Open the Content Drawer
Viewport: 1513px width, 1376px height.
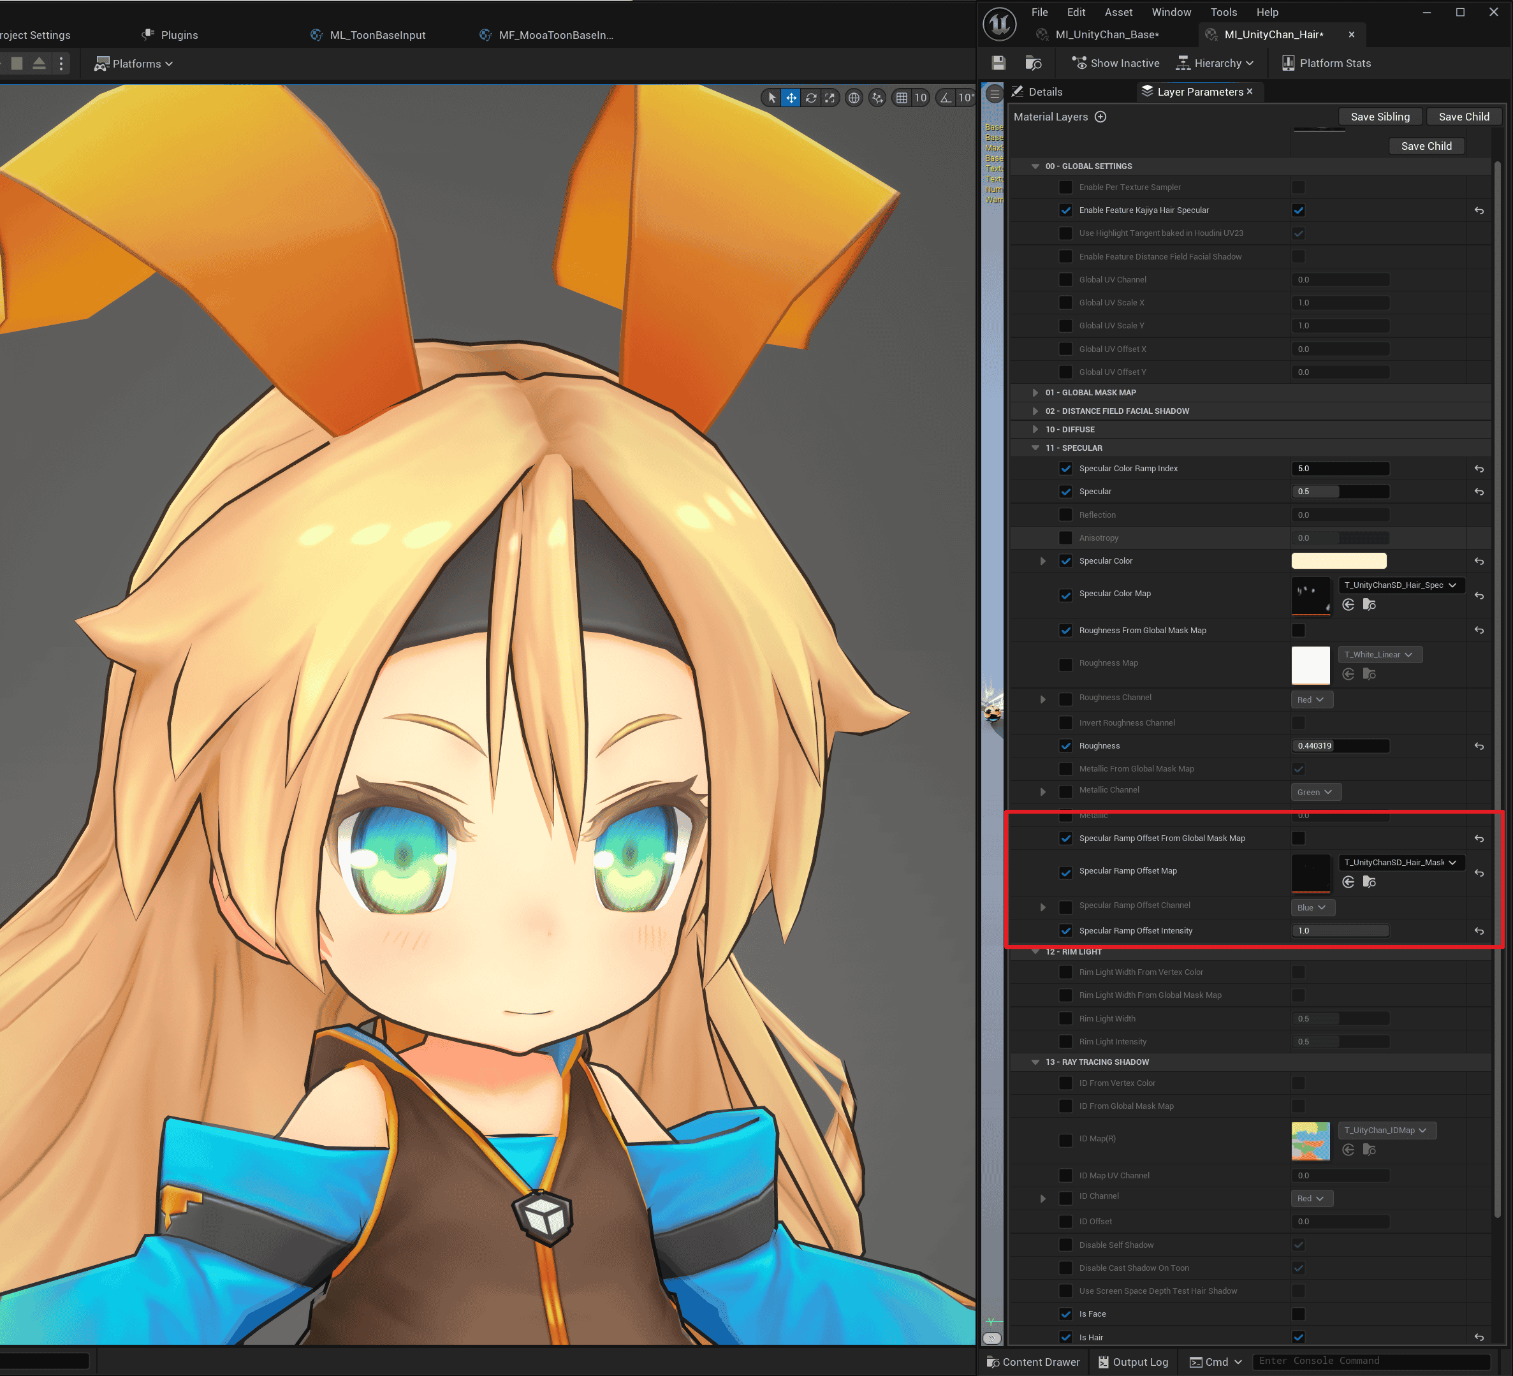pyautogui.click(x=1033, y=1362)
